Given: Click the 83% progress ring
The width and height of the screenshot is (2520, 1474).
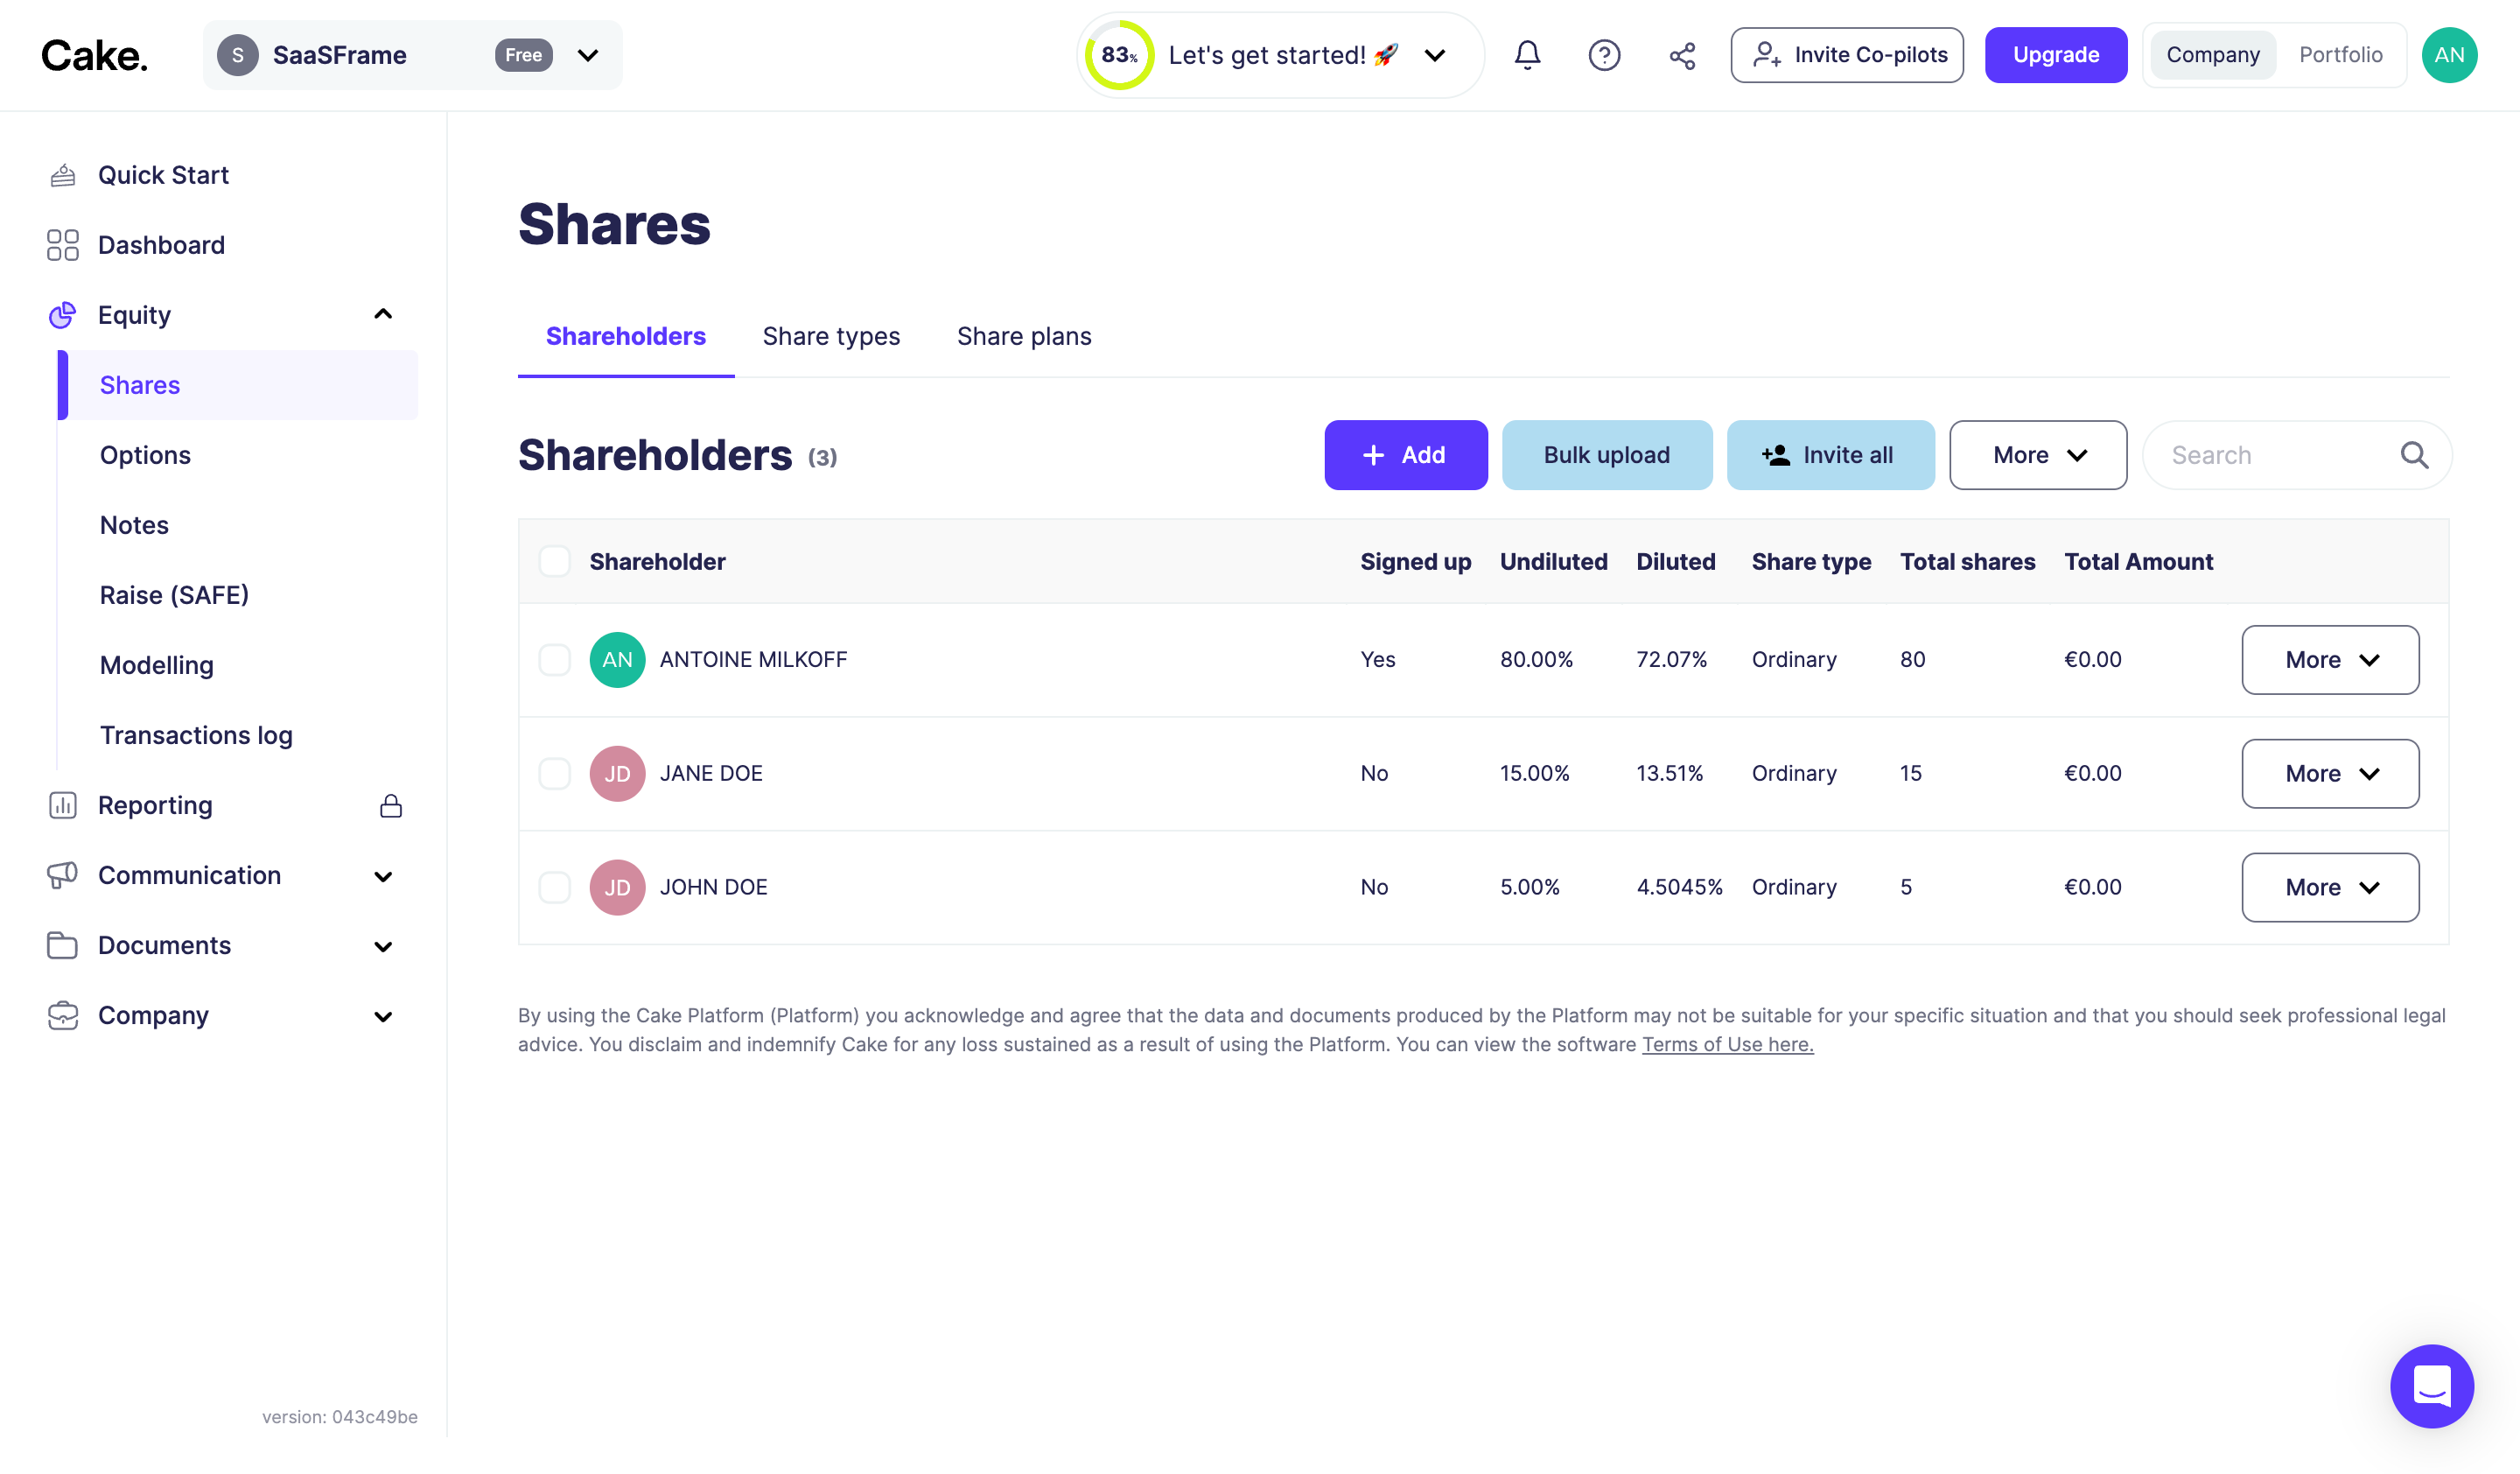Looking at the screenshot, I should (x=1119, y=55).
